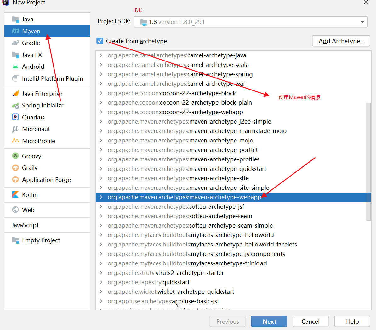Select maven-archetype-marmalade-mojo row
The width and height of the screenshot is (376, 330).
coord(233,131)
